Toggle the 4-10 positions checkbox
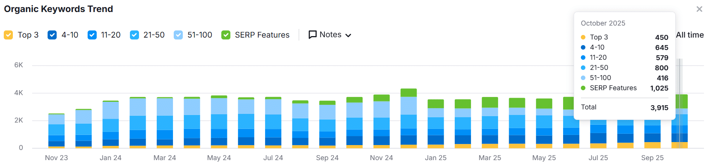This screenshot has width=707, height=165. click(x=52, y=35)
